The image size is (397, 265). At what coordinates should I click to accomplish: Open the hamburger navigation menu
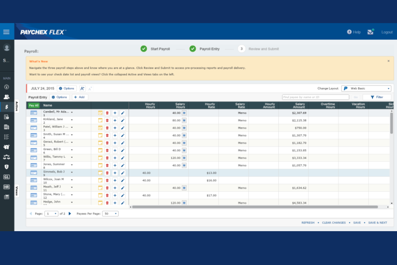pyautogui.click(x=6, y=32)
